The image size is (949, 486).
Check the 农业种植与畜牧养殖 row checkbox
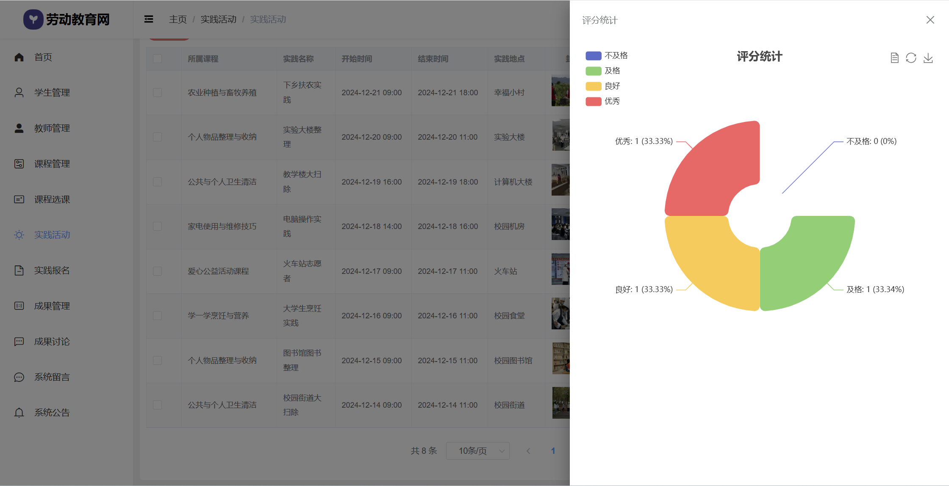[157, 92]
